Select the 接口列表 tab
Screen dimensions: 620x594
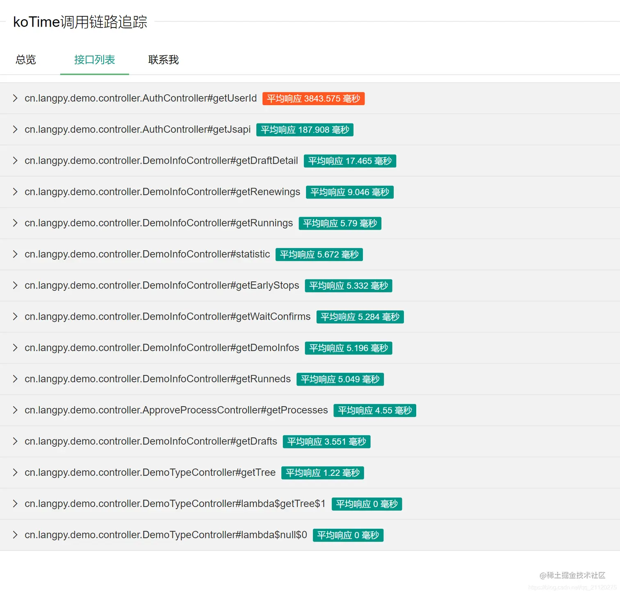95,60
